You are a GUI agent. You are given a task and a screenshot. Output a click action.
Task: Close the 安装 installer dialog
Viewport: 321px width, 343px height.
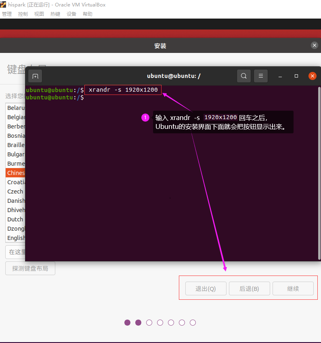(x=315, y=45)
